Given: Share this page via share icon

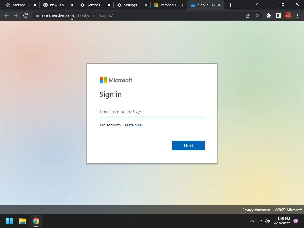Looking at the screenshot, I should (248, 15).
